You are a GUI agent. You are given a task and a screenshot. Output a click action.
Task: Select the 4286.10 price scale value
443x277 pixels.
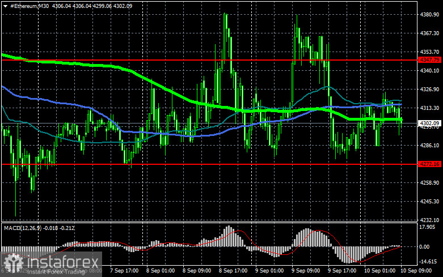coord(430,145)
